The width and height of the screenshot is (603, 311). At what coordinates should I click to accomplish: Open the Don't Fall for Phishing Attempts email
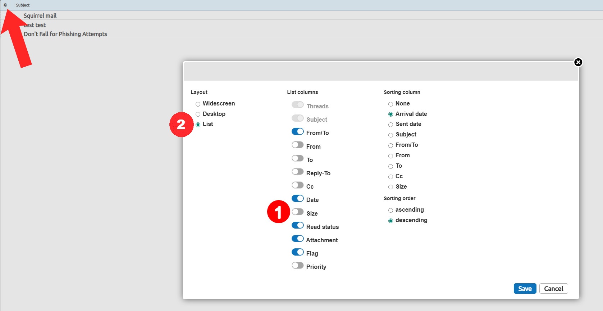point(65,34)
